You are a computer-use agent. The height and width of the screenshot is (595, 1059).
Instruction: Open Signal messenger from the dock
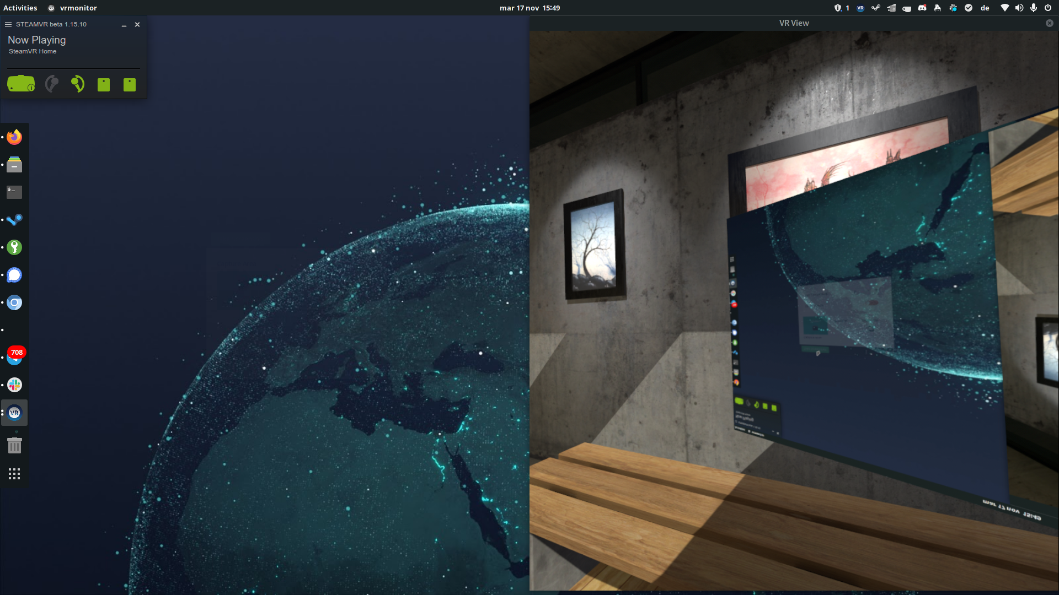pos(14,275)
